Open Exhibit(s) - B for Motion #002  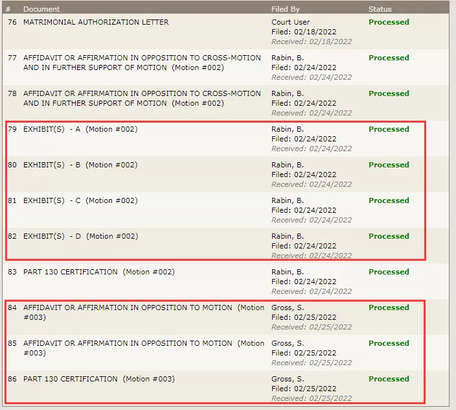pyautogui.click(x=80, y=165)
